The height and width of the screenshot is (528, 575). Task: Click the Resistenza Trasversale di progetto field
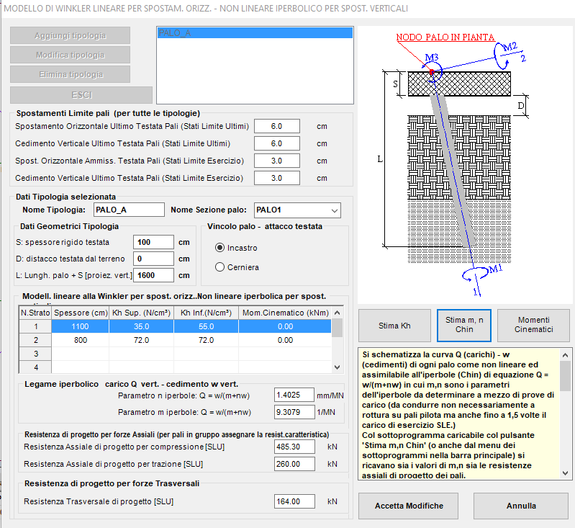tap(294, 501)
